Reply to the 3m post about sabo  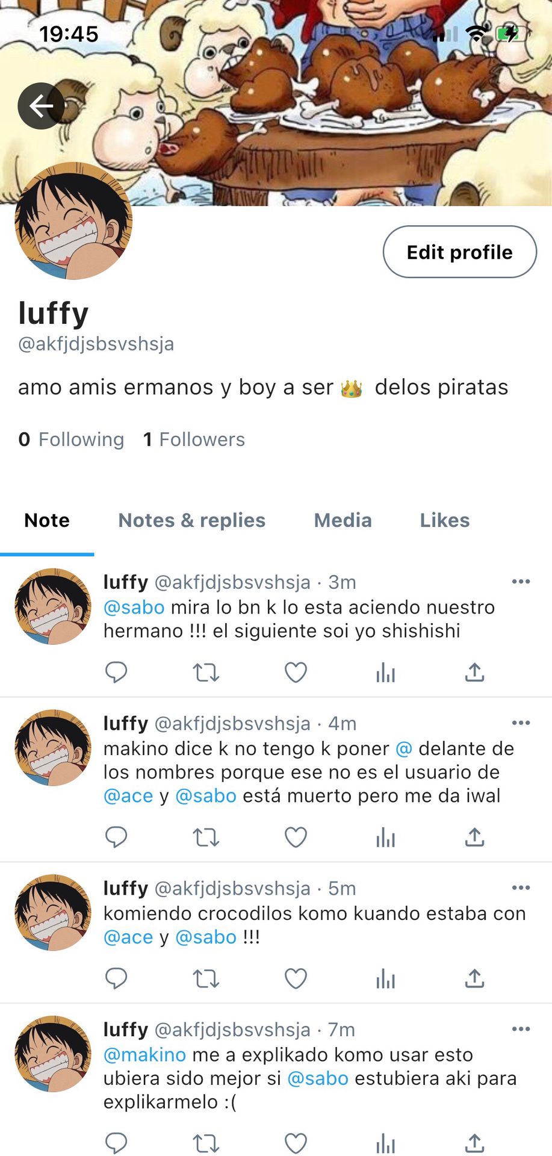tap(116, 672)
